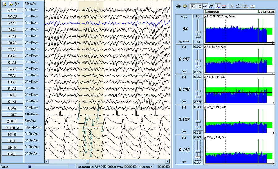Click the scissors cut icon

232,6
